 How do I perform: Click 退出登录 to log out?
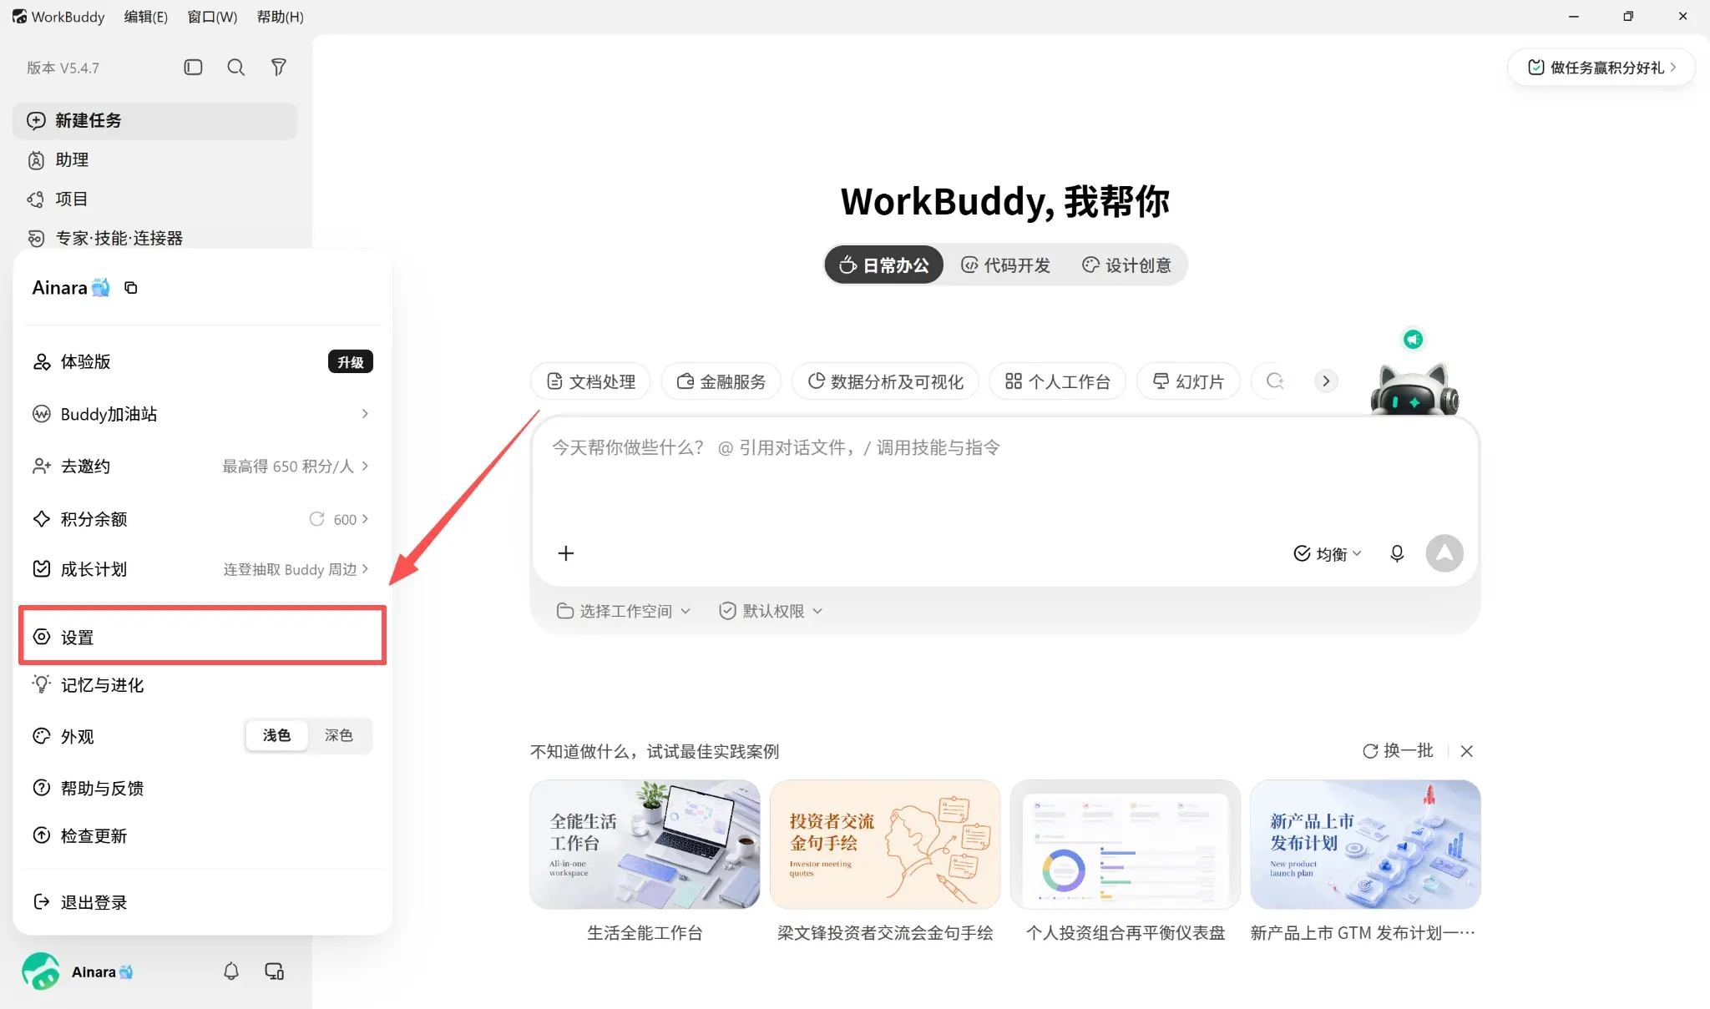tap(202, 902)
